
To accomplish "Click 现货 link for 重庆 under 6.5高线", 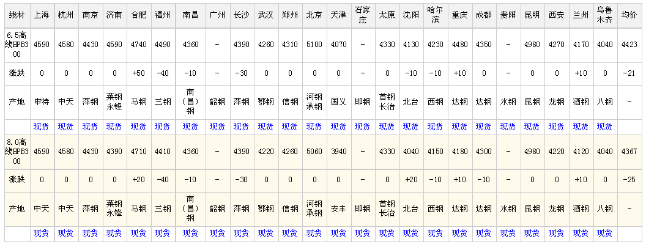I will pos(459,127).
